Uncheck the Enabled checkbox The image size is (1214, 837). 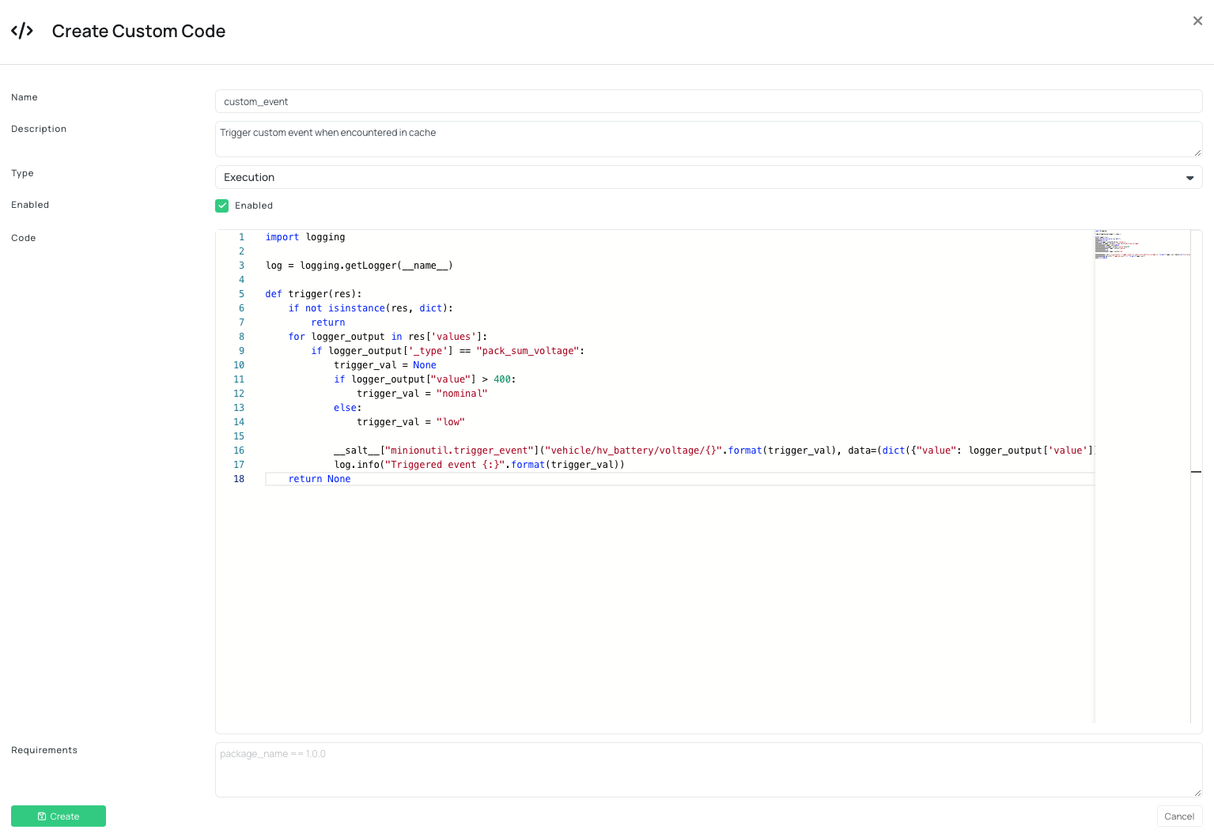pyautogui.click(x=222, y=205)
